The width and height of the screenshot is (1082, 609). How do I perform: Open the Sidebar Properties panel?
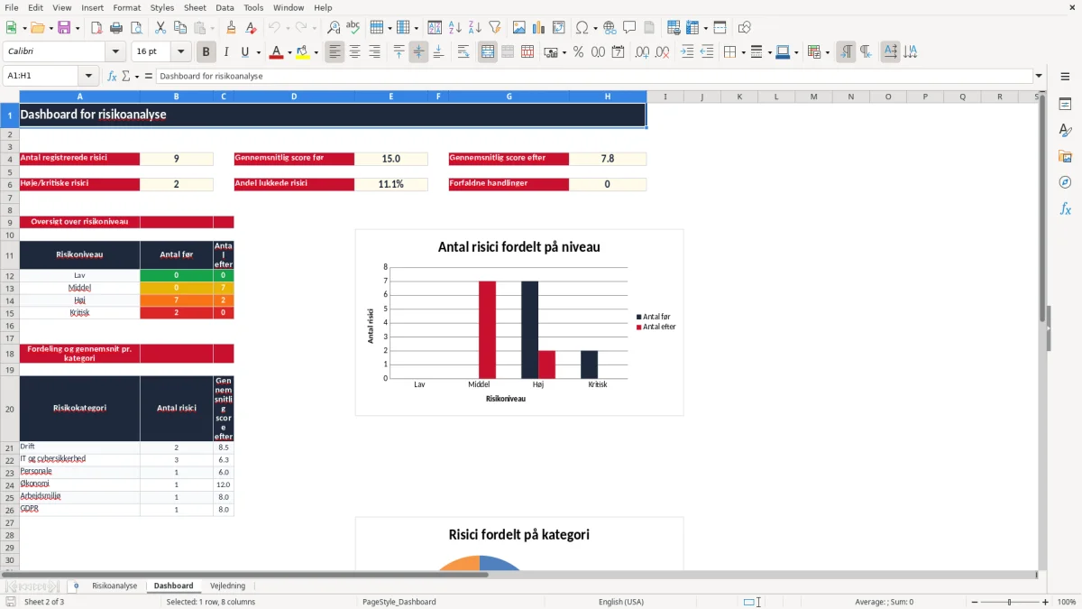tap(1065, 105)
